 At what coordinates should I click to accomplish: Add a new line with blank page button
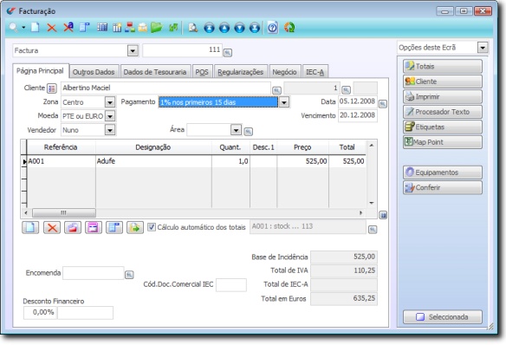pyautogui.click(x=30, y=227)
